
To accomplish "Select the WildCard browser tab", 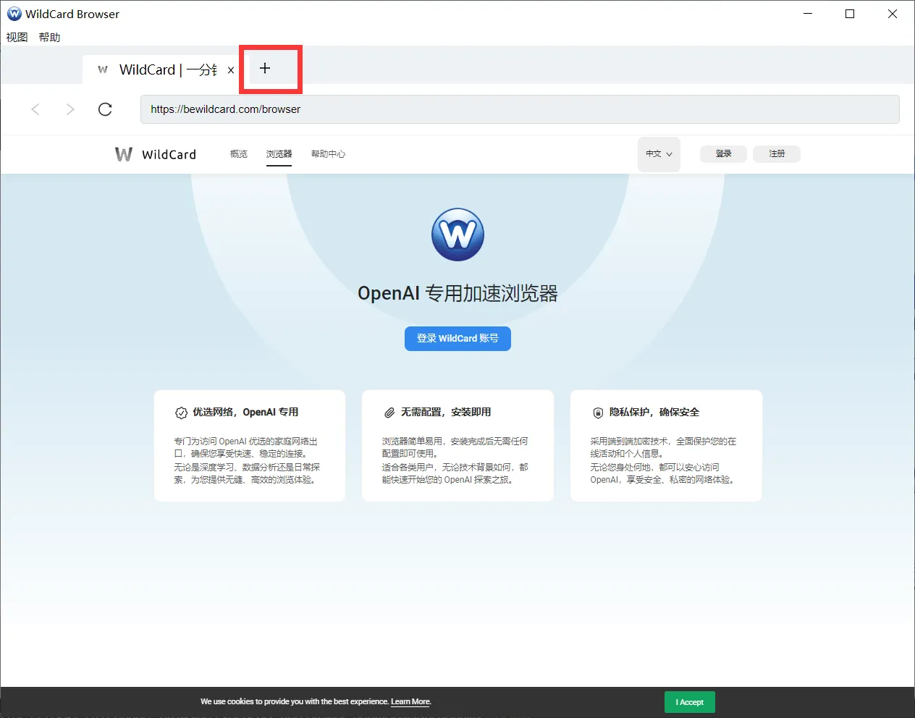I will pyautogui.click(x=161, y=69).
